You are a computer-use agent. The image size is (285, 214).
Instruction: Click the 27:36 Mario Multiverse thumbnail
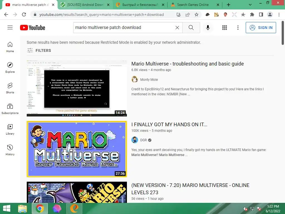point(77,149)
